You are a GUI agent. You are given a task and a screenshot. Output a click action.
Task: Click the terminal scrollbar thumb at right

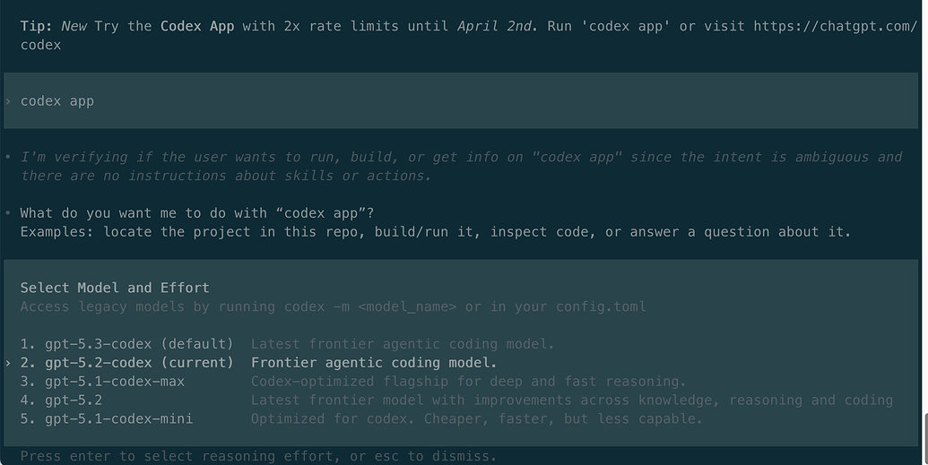click(925, 440)
